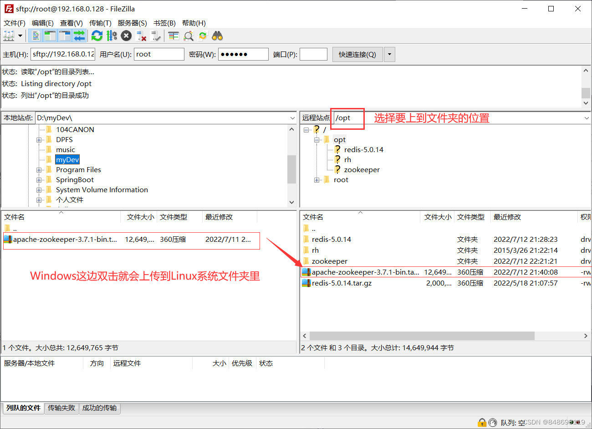The image size is (592, 429).
Task: Select the music folder in local tree
Action: click(66, 149)
